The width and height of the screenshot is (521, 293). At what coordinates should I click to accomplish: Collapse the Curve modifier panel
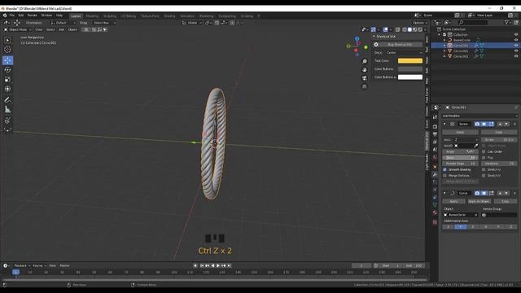(444, 193)
